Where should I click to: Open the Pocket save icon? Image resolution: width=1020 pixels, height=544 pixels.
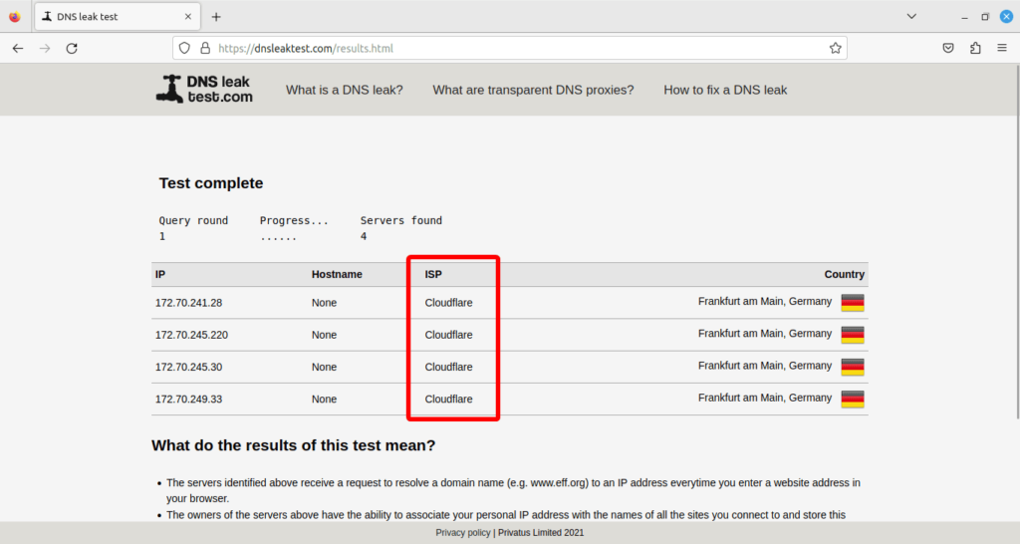pyautogui.click(x=948, y=48)
